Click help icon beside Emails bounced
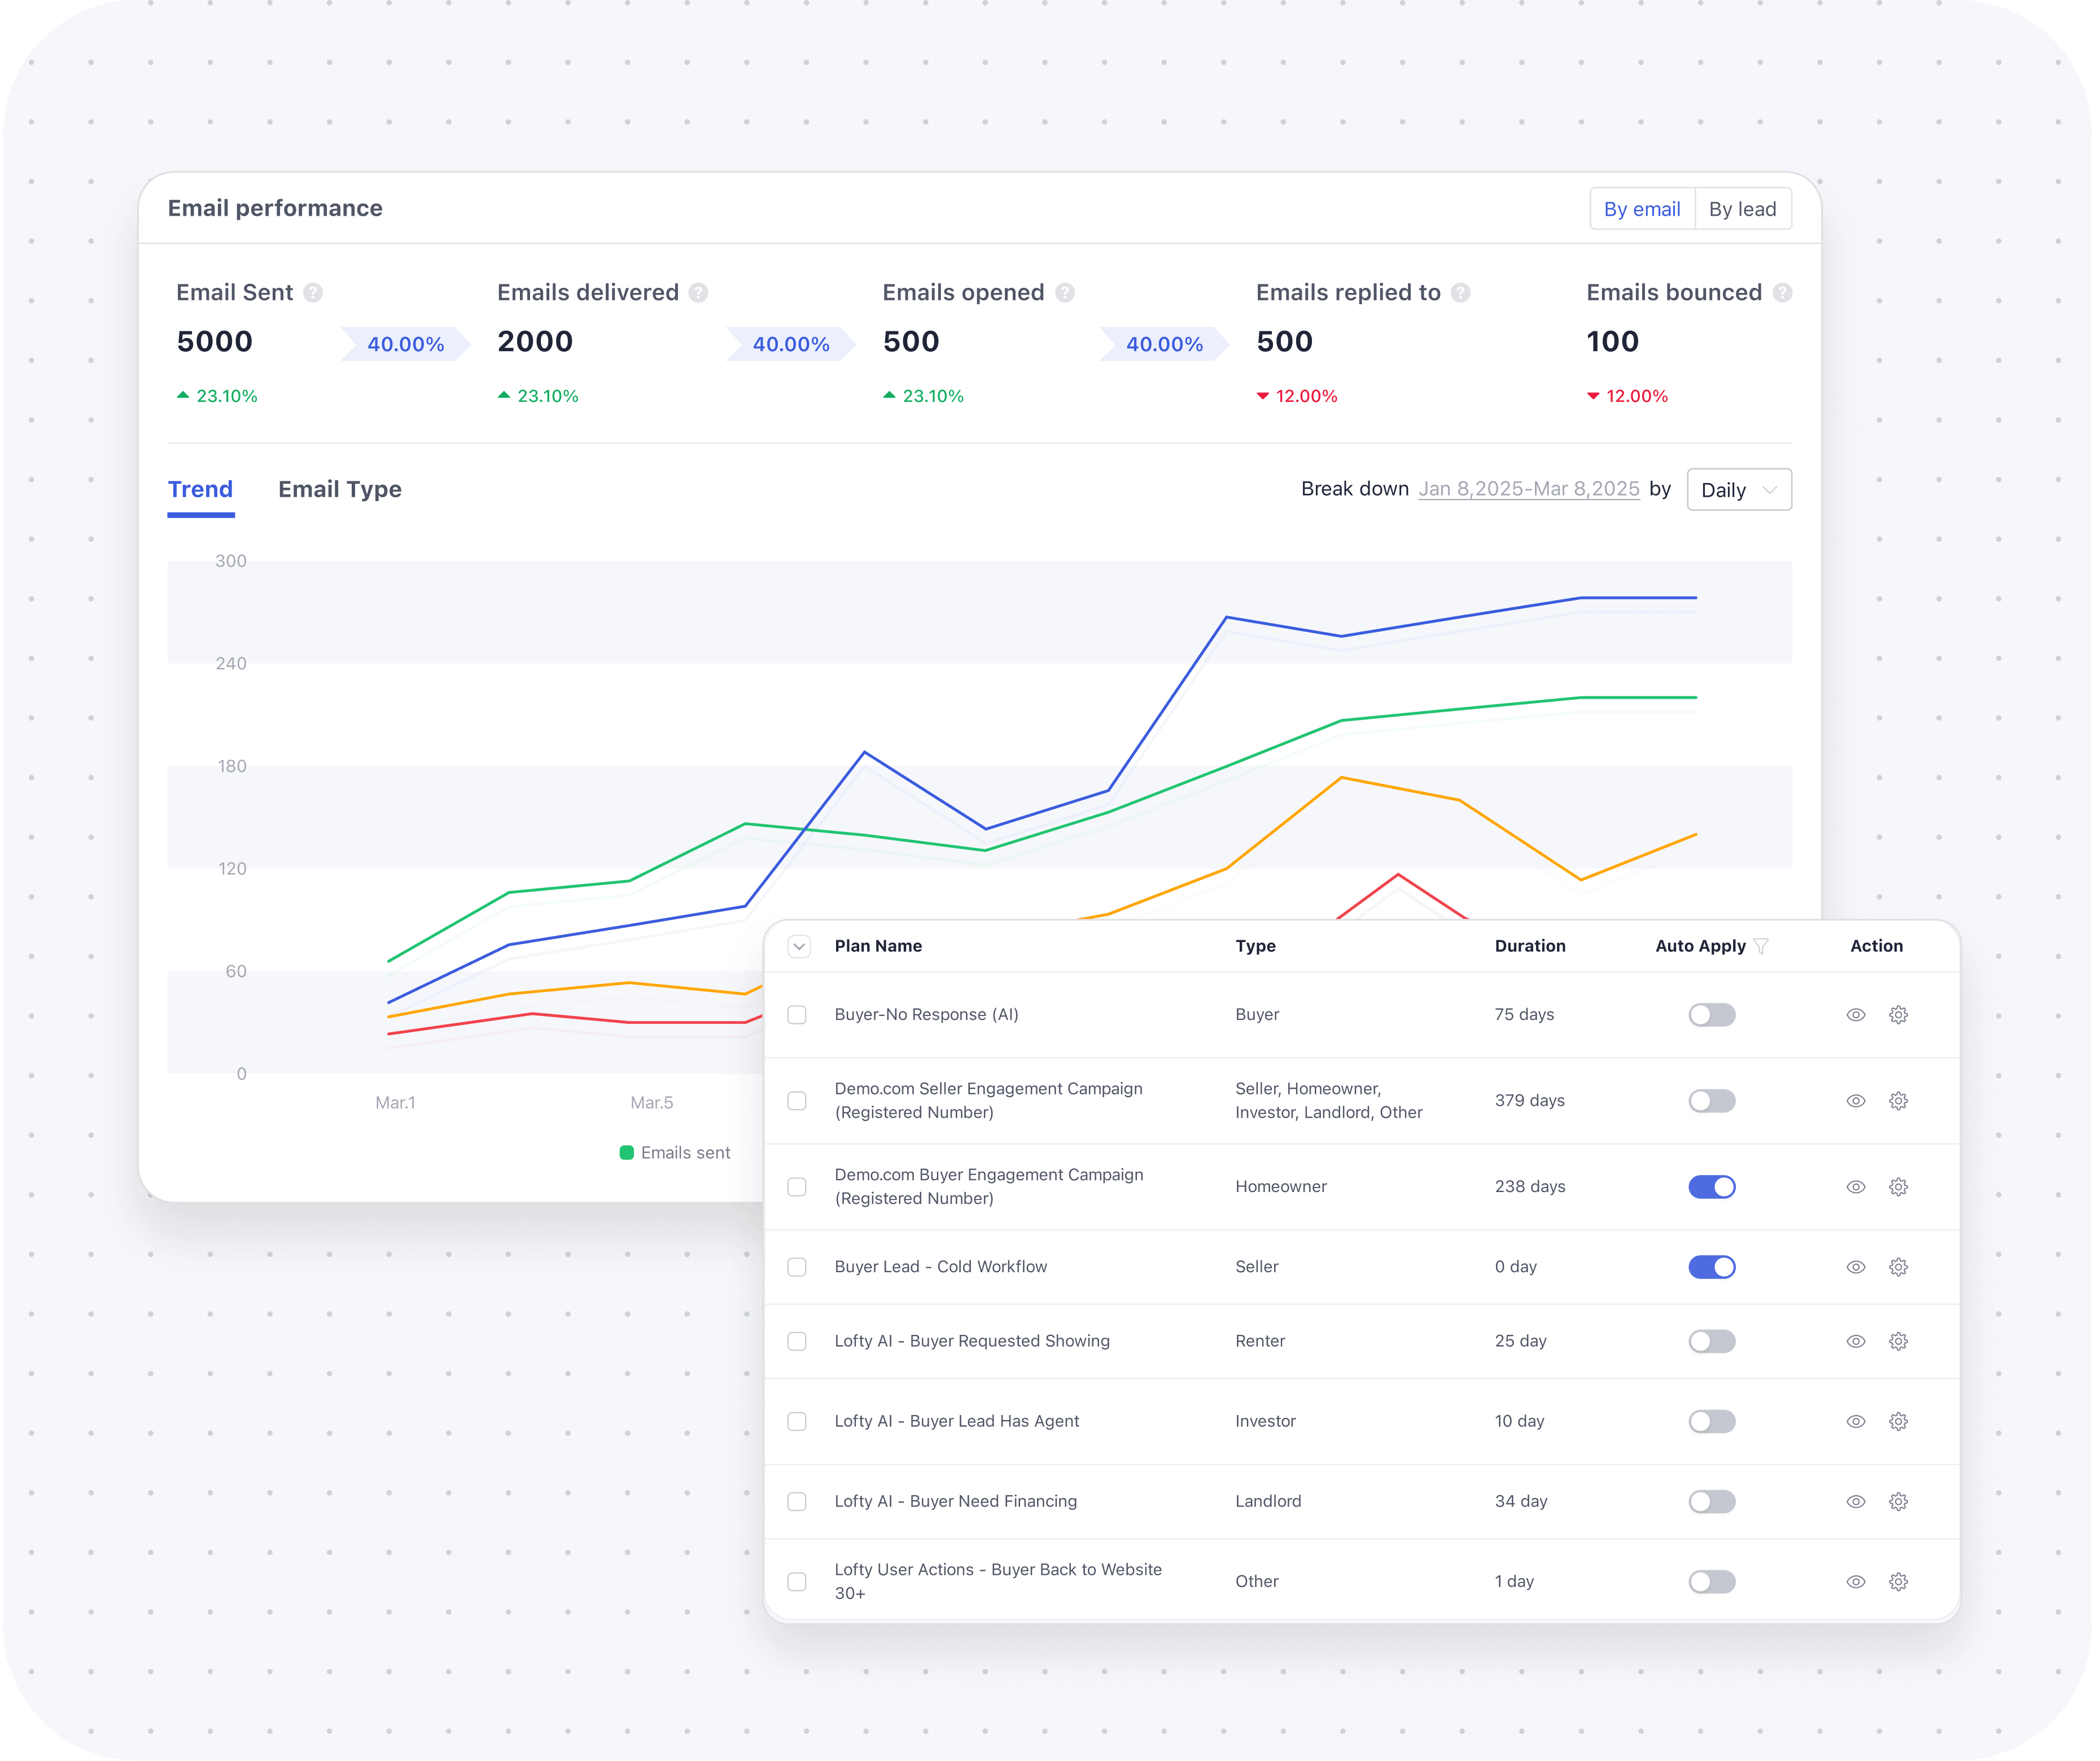The image size is (2100, 1761). coord(1783,293)
